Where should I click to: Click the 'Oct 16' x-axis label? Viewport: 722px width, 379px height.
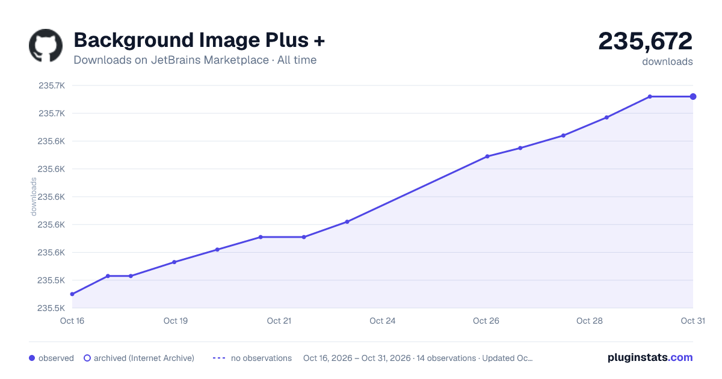point(72,321)
